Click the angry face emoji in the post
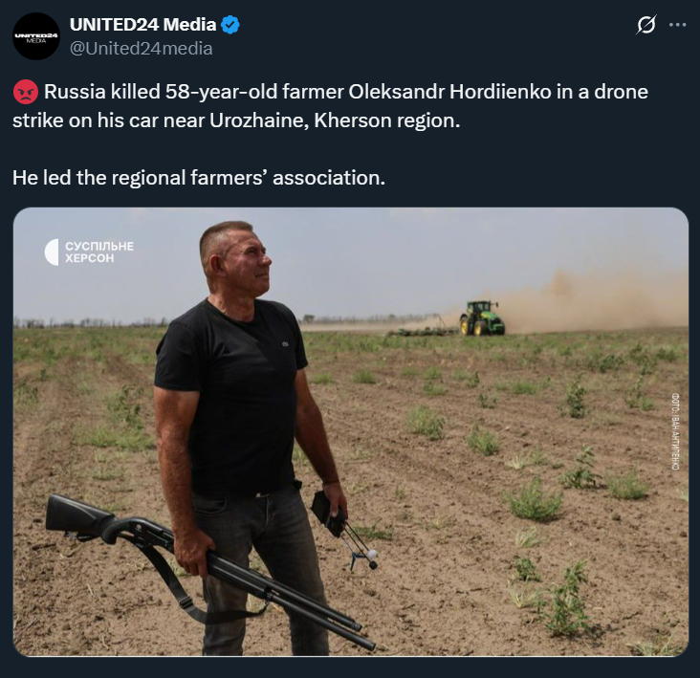This screenshot has width=700, height=678. [x=25, y=93]
